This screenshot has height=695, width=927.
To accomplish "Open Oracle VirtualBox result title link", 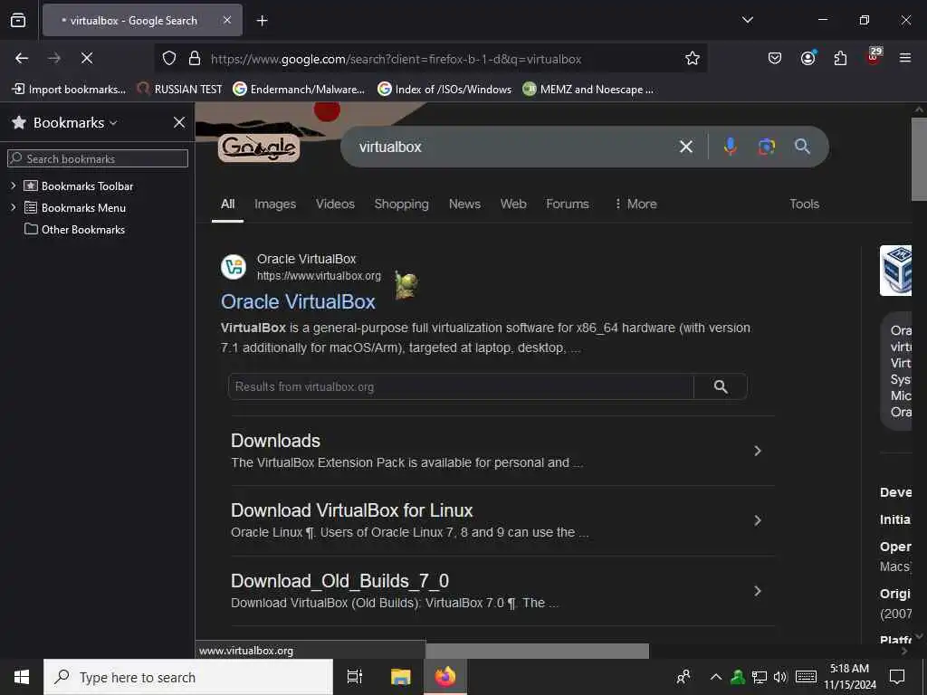I will 298,301.
